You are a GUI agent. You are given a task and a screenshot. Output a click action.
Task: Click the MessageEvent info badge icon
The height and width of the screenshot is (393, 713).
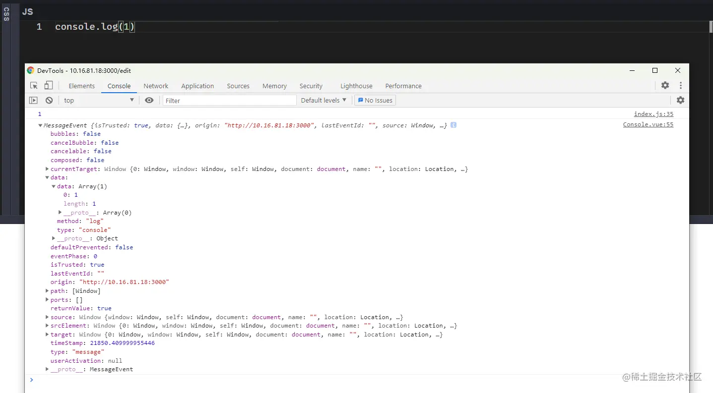[x=454, y=125]
